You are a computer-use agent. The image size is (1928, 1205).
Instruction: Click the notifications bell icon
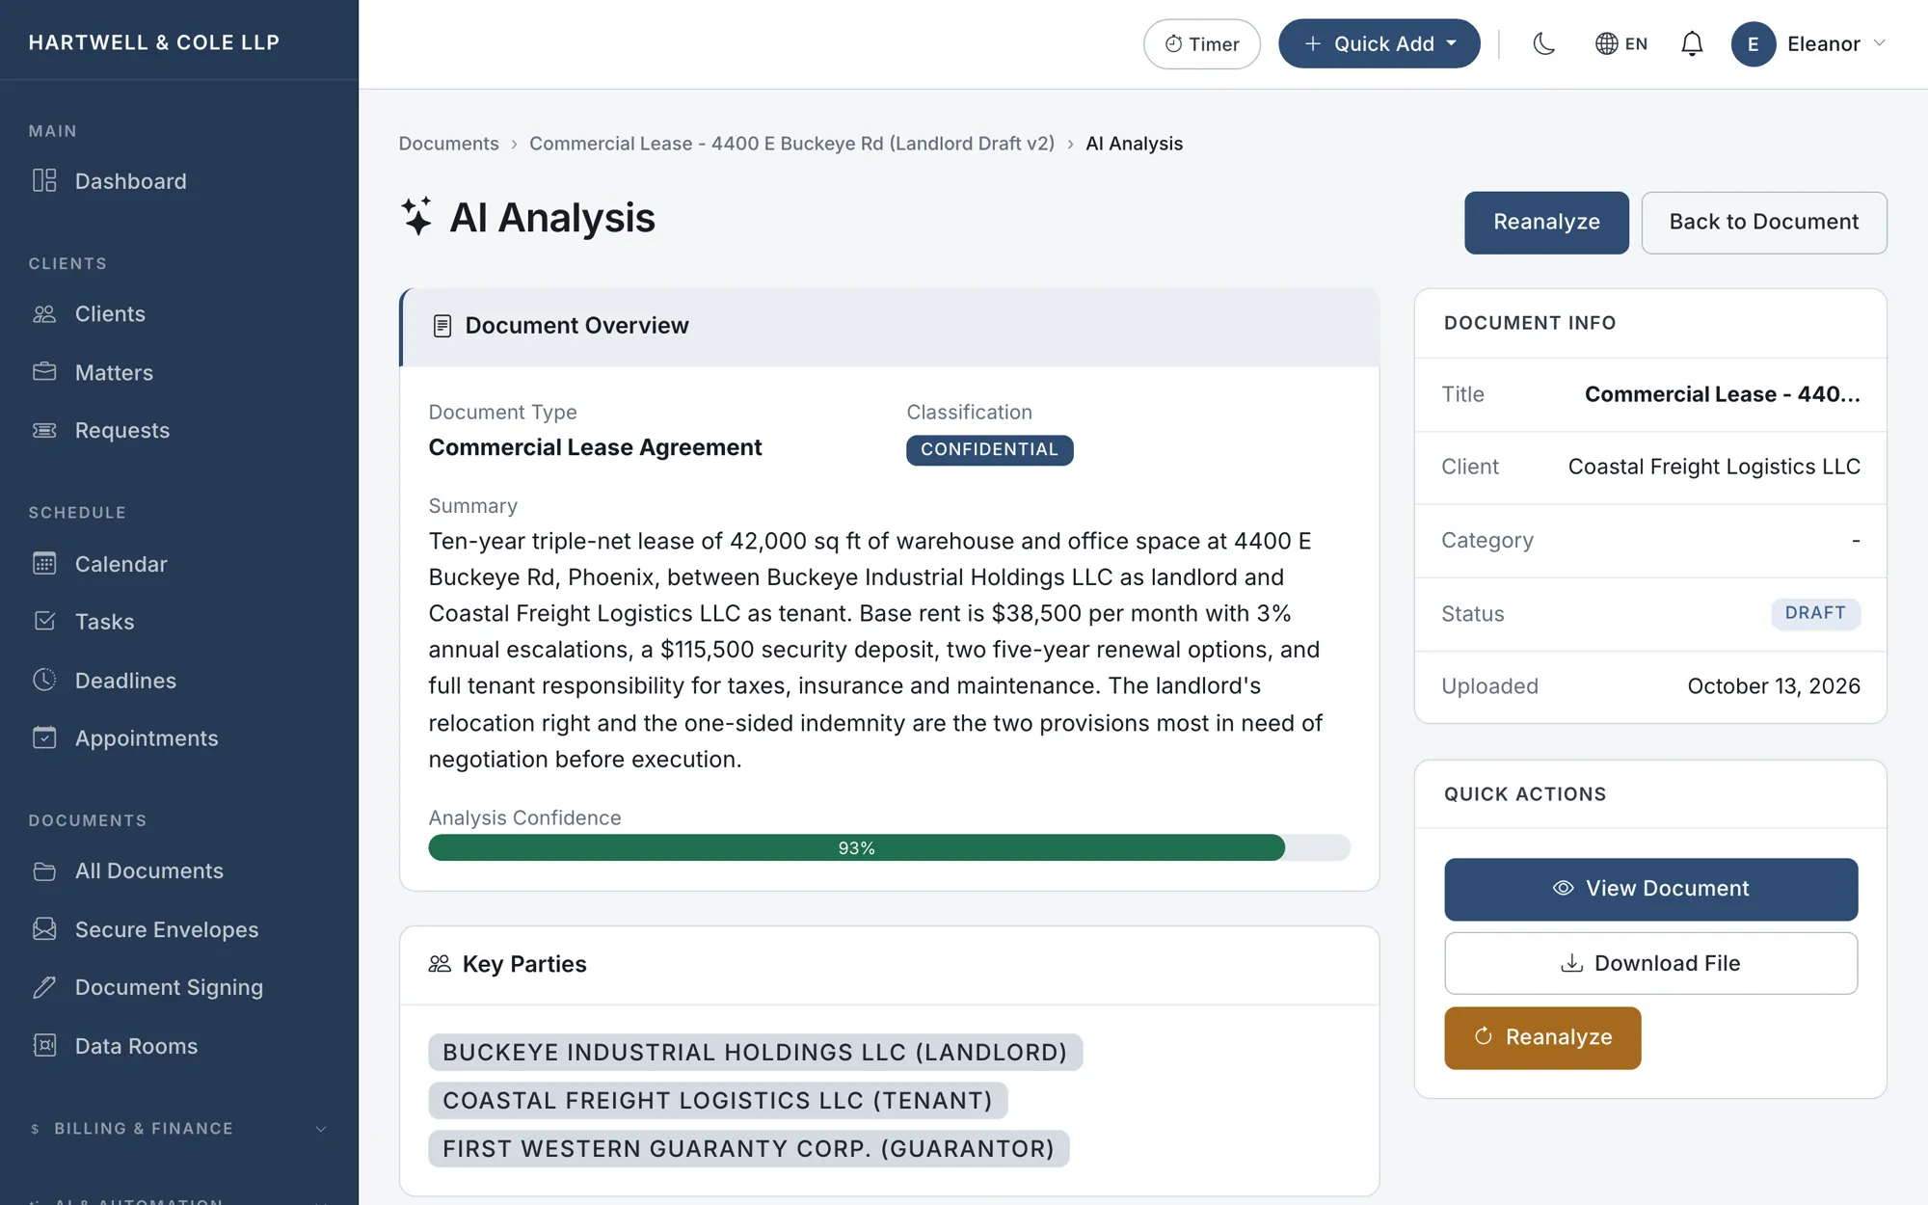click(1692, 43)
